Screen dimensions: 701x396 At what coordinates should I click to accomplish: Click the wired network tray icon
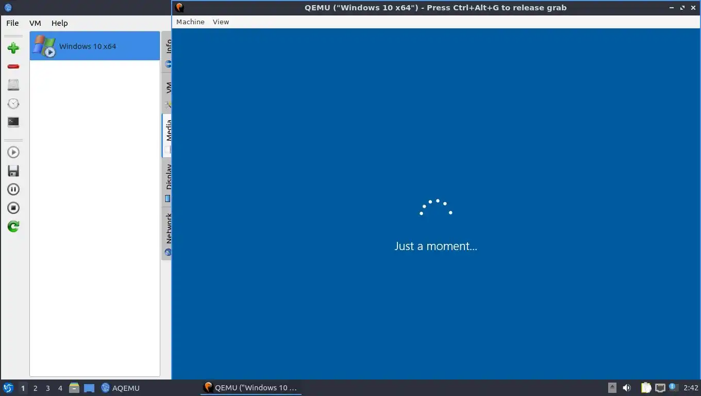(660, 388)
